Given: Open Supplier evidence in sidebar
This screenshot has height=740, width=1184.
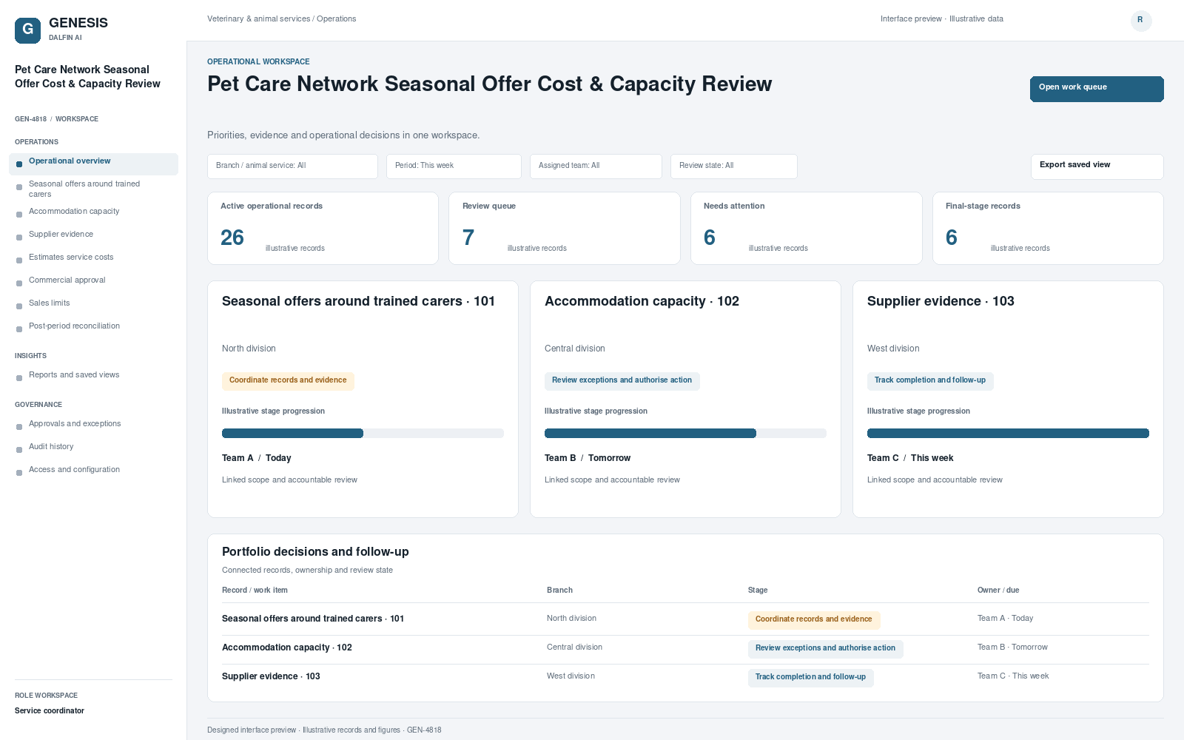Looking at the screenshot, I should 93,235.
